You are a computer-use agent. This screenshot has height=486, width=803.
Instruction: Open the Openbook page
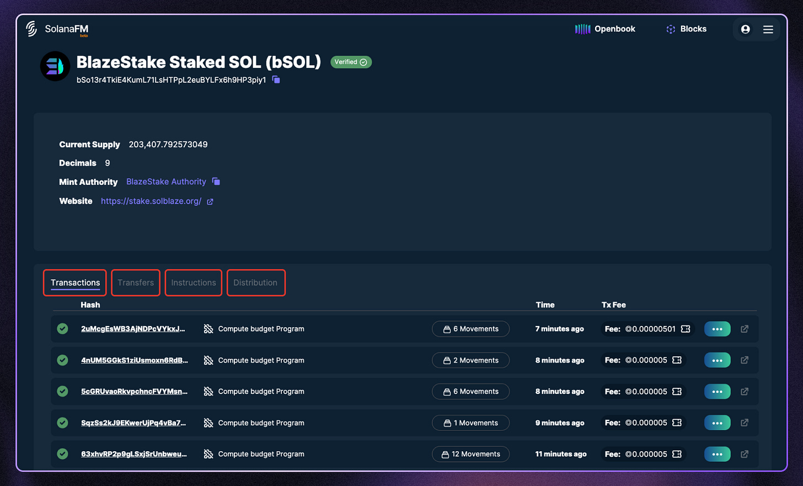(x=605, y=29)
